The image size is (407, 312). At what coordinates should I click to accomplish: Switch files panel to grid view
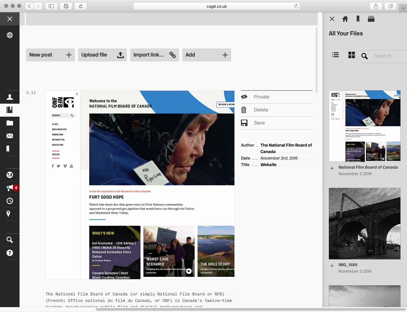tap(352, 55)
